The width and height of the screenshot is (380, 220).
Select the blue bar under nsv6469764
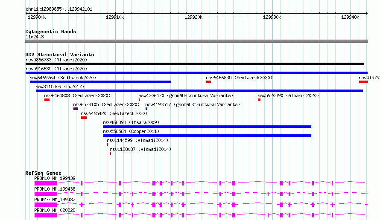(x=100, y=82)
